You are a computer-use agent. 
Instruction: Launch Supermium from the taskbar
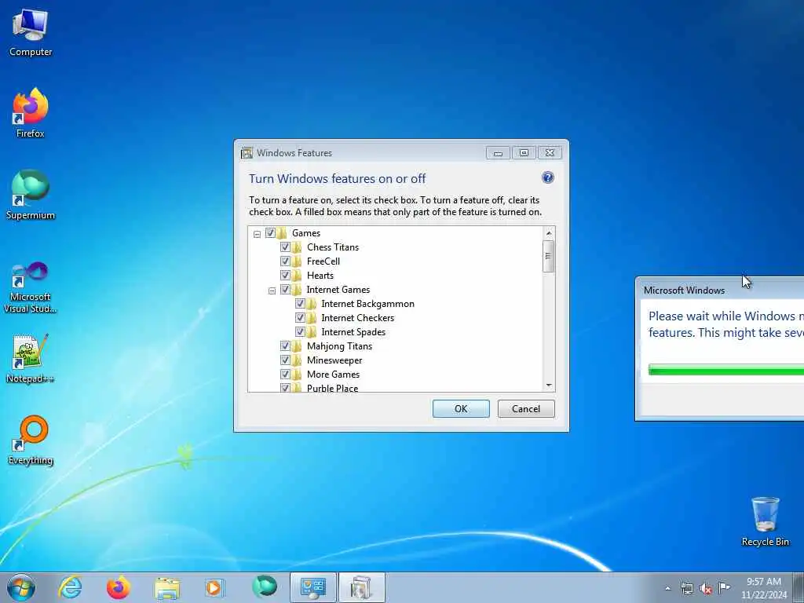click(x=265, y=587)
